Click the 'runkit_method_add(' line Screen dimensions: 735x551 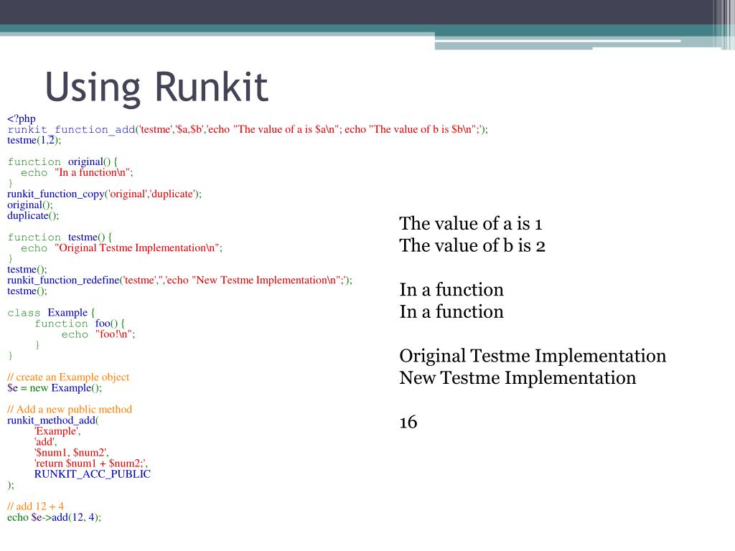(53, 420)
